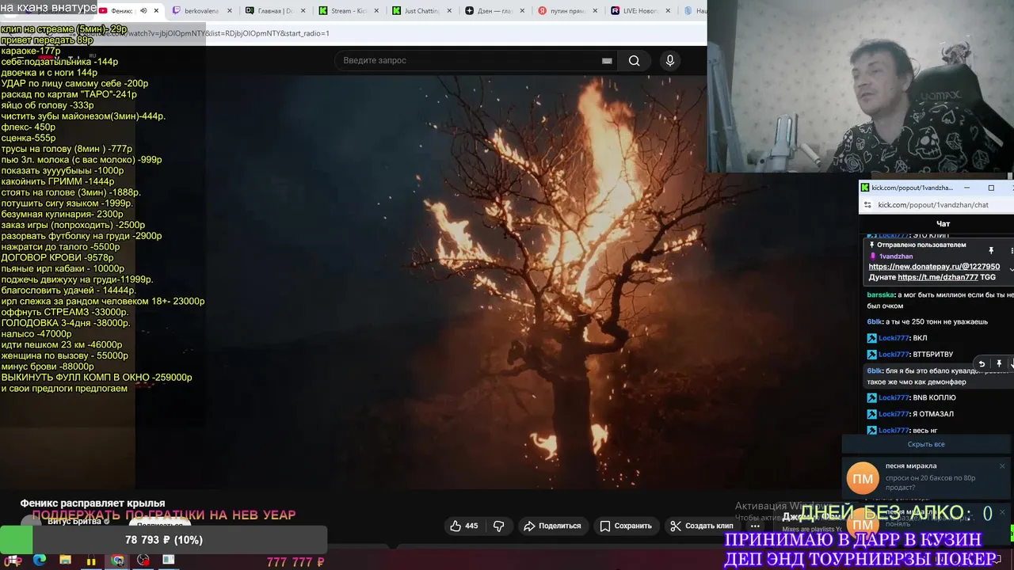Viewport: 1014px width, 570px height.
Task: Open the yellow bars app on the taskbar
Action: pyautogui.click(x=91, y=560)
